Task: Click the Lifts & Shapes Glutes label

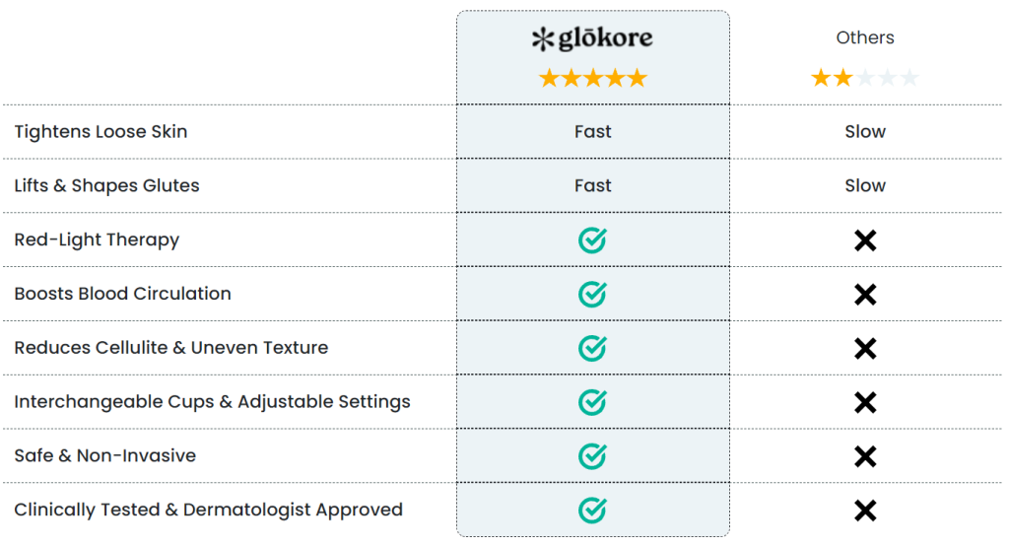Action: (106, 186)
